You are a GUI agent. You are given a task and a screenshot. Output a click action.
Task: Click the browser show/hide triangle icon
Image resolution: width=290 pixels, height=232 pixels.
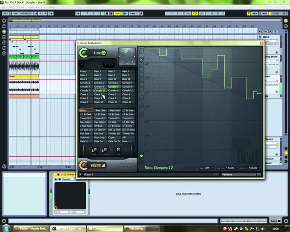[4, 21]
